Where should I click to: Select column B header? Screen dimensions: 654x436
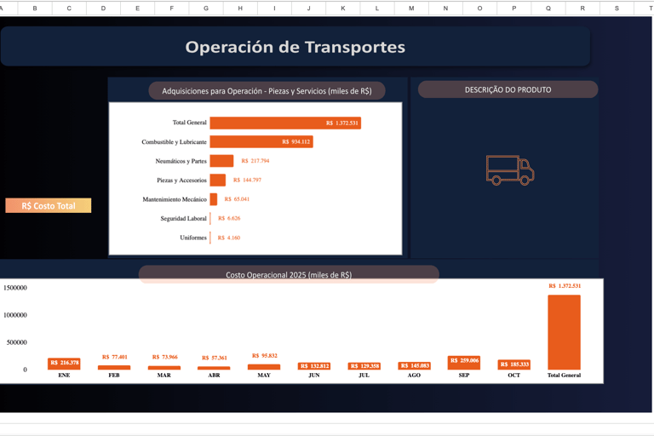35,9
